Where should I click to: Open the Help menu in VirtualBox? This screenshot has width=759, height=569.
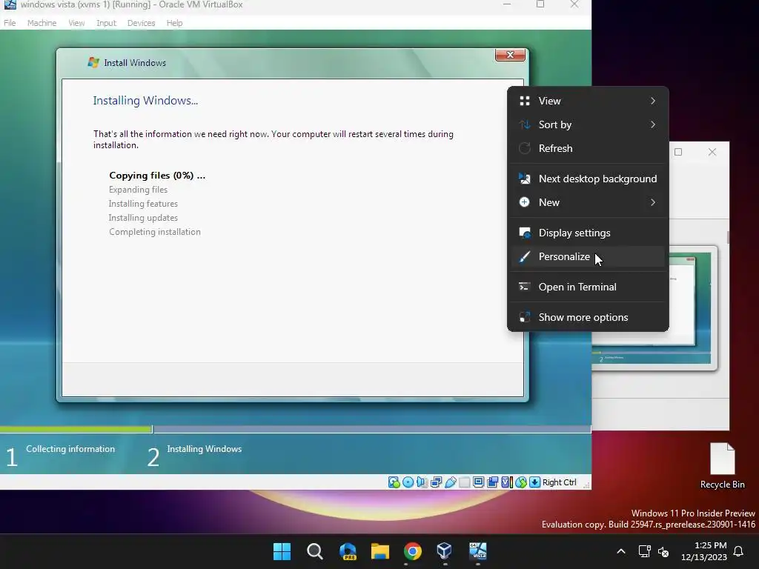tap(174, 23)
